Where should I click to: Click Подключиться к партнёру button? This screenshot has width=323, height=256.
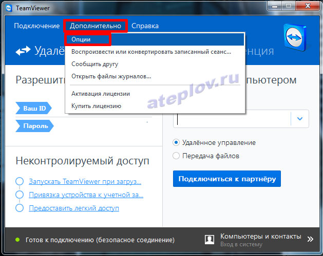point(227,179)
